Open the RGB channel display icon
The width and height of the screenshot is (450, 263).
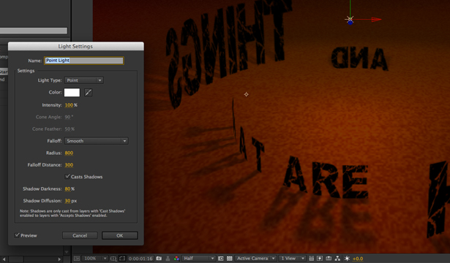(x=176, y=259)
